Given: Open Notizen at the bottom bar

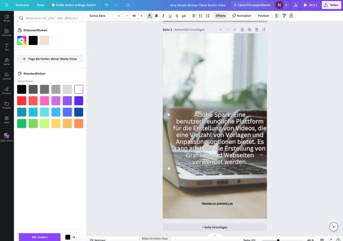Looking at the screenshot, I should (x=97, y=240).
